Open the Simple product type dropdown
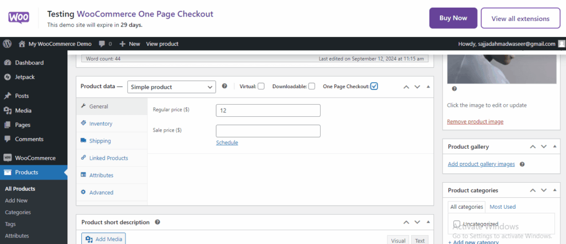The height and width of the screenshot is (244, 566). pos(171,87)
